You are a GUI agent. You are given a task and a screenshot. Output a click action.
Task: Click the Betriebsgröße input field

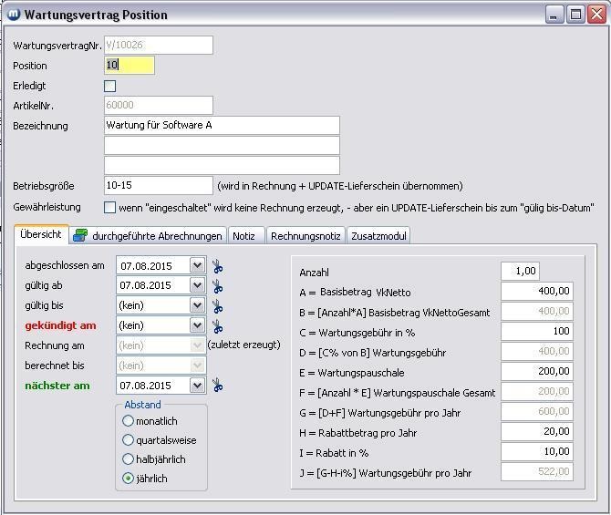pyautogui.click(x=158, y=185)
